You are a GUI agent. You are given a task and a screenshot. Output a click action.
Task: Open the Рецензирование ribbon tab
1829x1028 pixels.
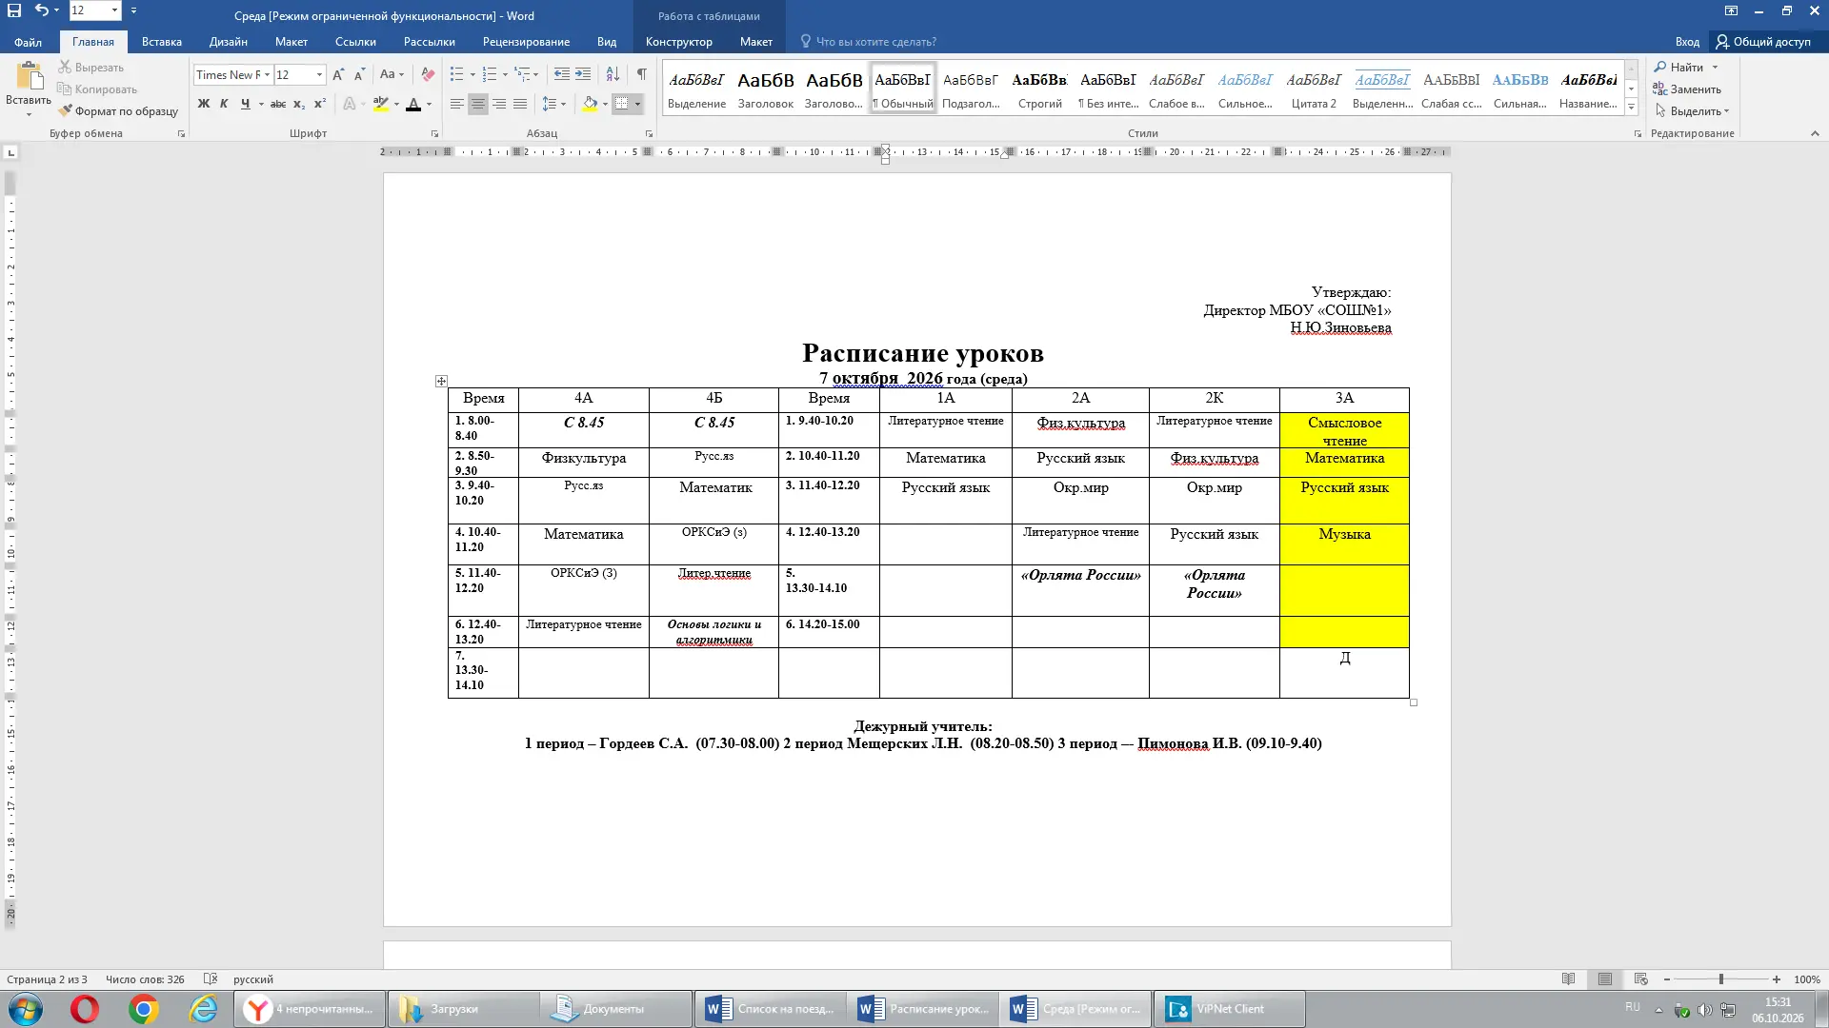(526, 42)
